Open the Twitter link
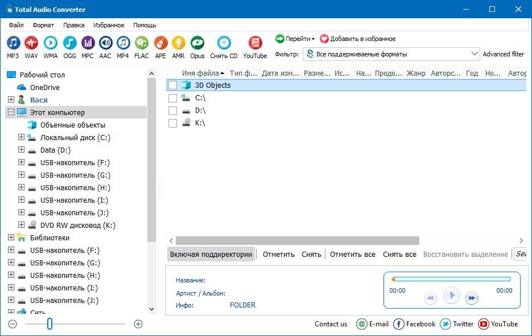532x336 pixels. click(x=457, y=324)
